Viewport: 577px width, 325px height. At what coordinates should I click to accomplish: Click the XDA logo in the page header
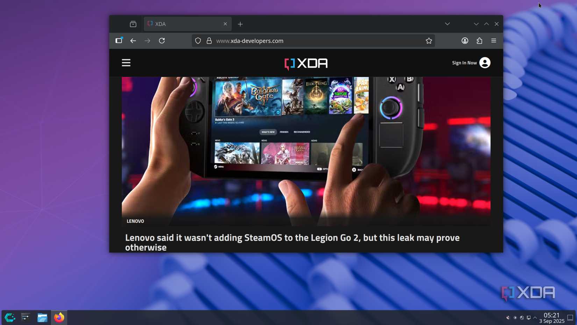305,63
